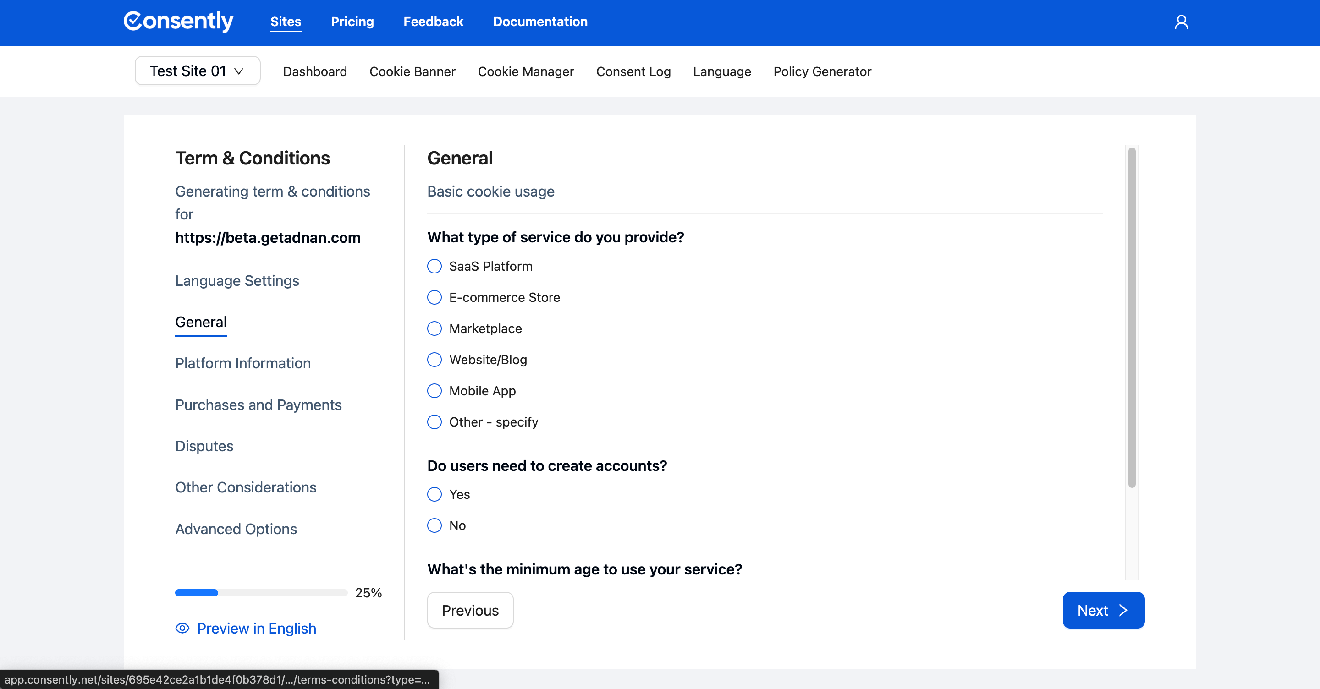
Task: Click the Consently logo
Action: tap(178, 22)
